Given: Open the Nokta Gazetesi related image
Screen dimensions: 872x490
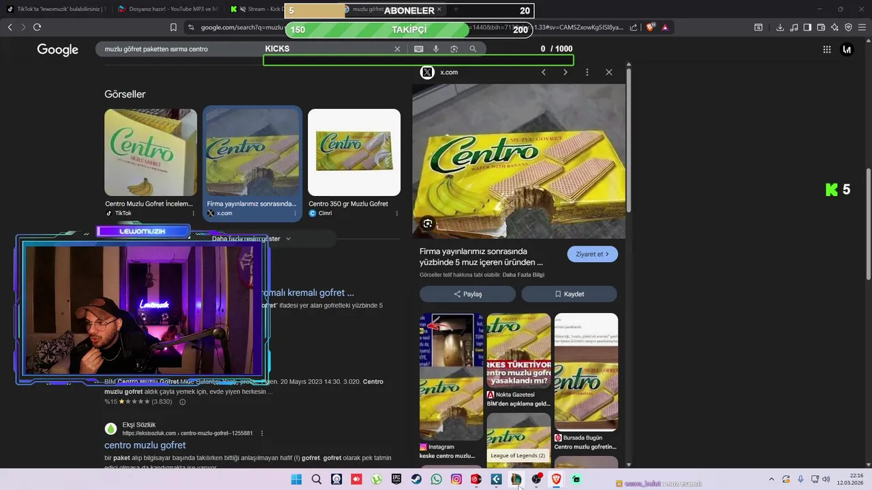Looking at the screenshot, I should [x=518, y=350].
